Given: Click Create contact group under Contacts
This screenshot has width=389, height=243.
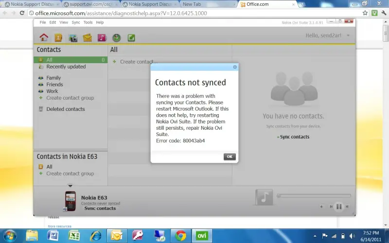Looking at the screenshot, I should 70,98.
